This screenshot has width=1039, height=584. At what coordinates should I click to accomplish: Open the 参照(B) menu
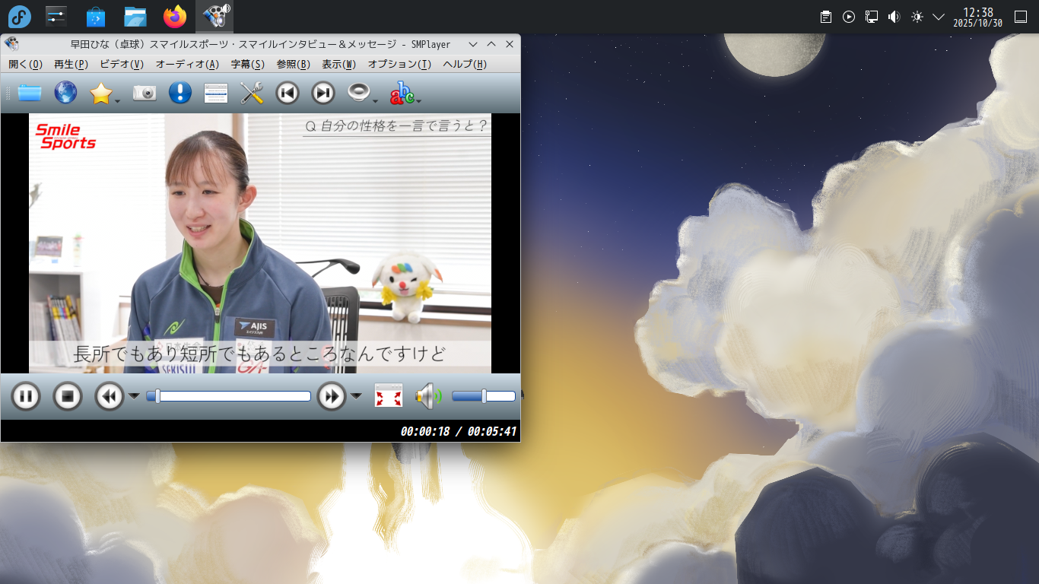294,65
